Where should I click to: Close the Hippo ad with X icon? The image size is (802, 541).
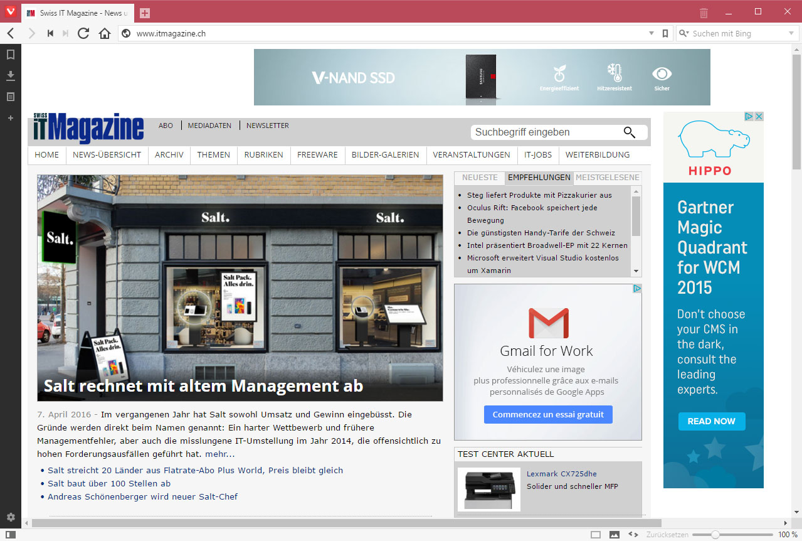pyautogui.click(x=759, y=117)
